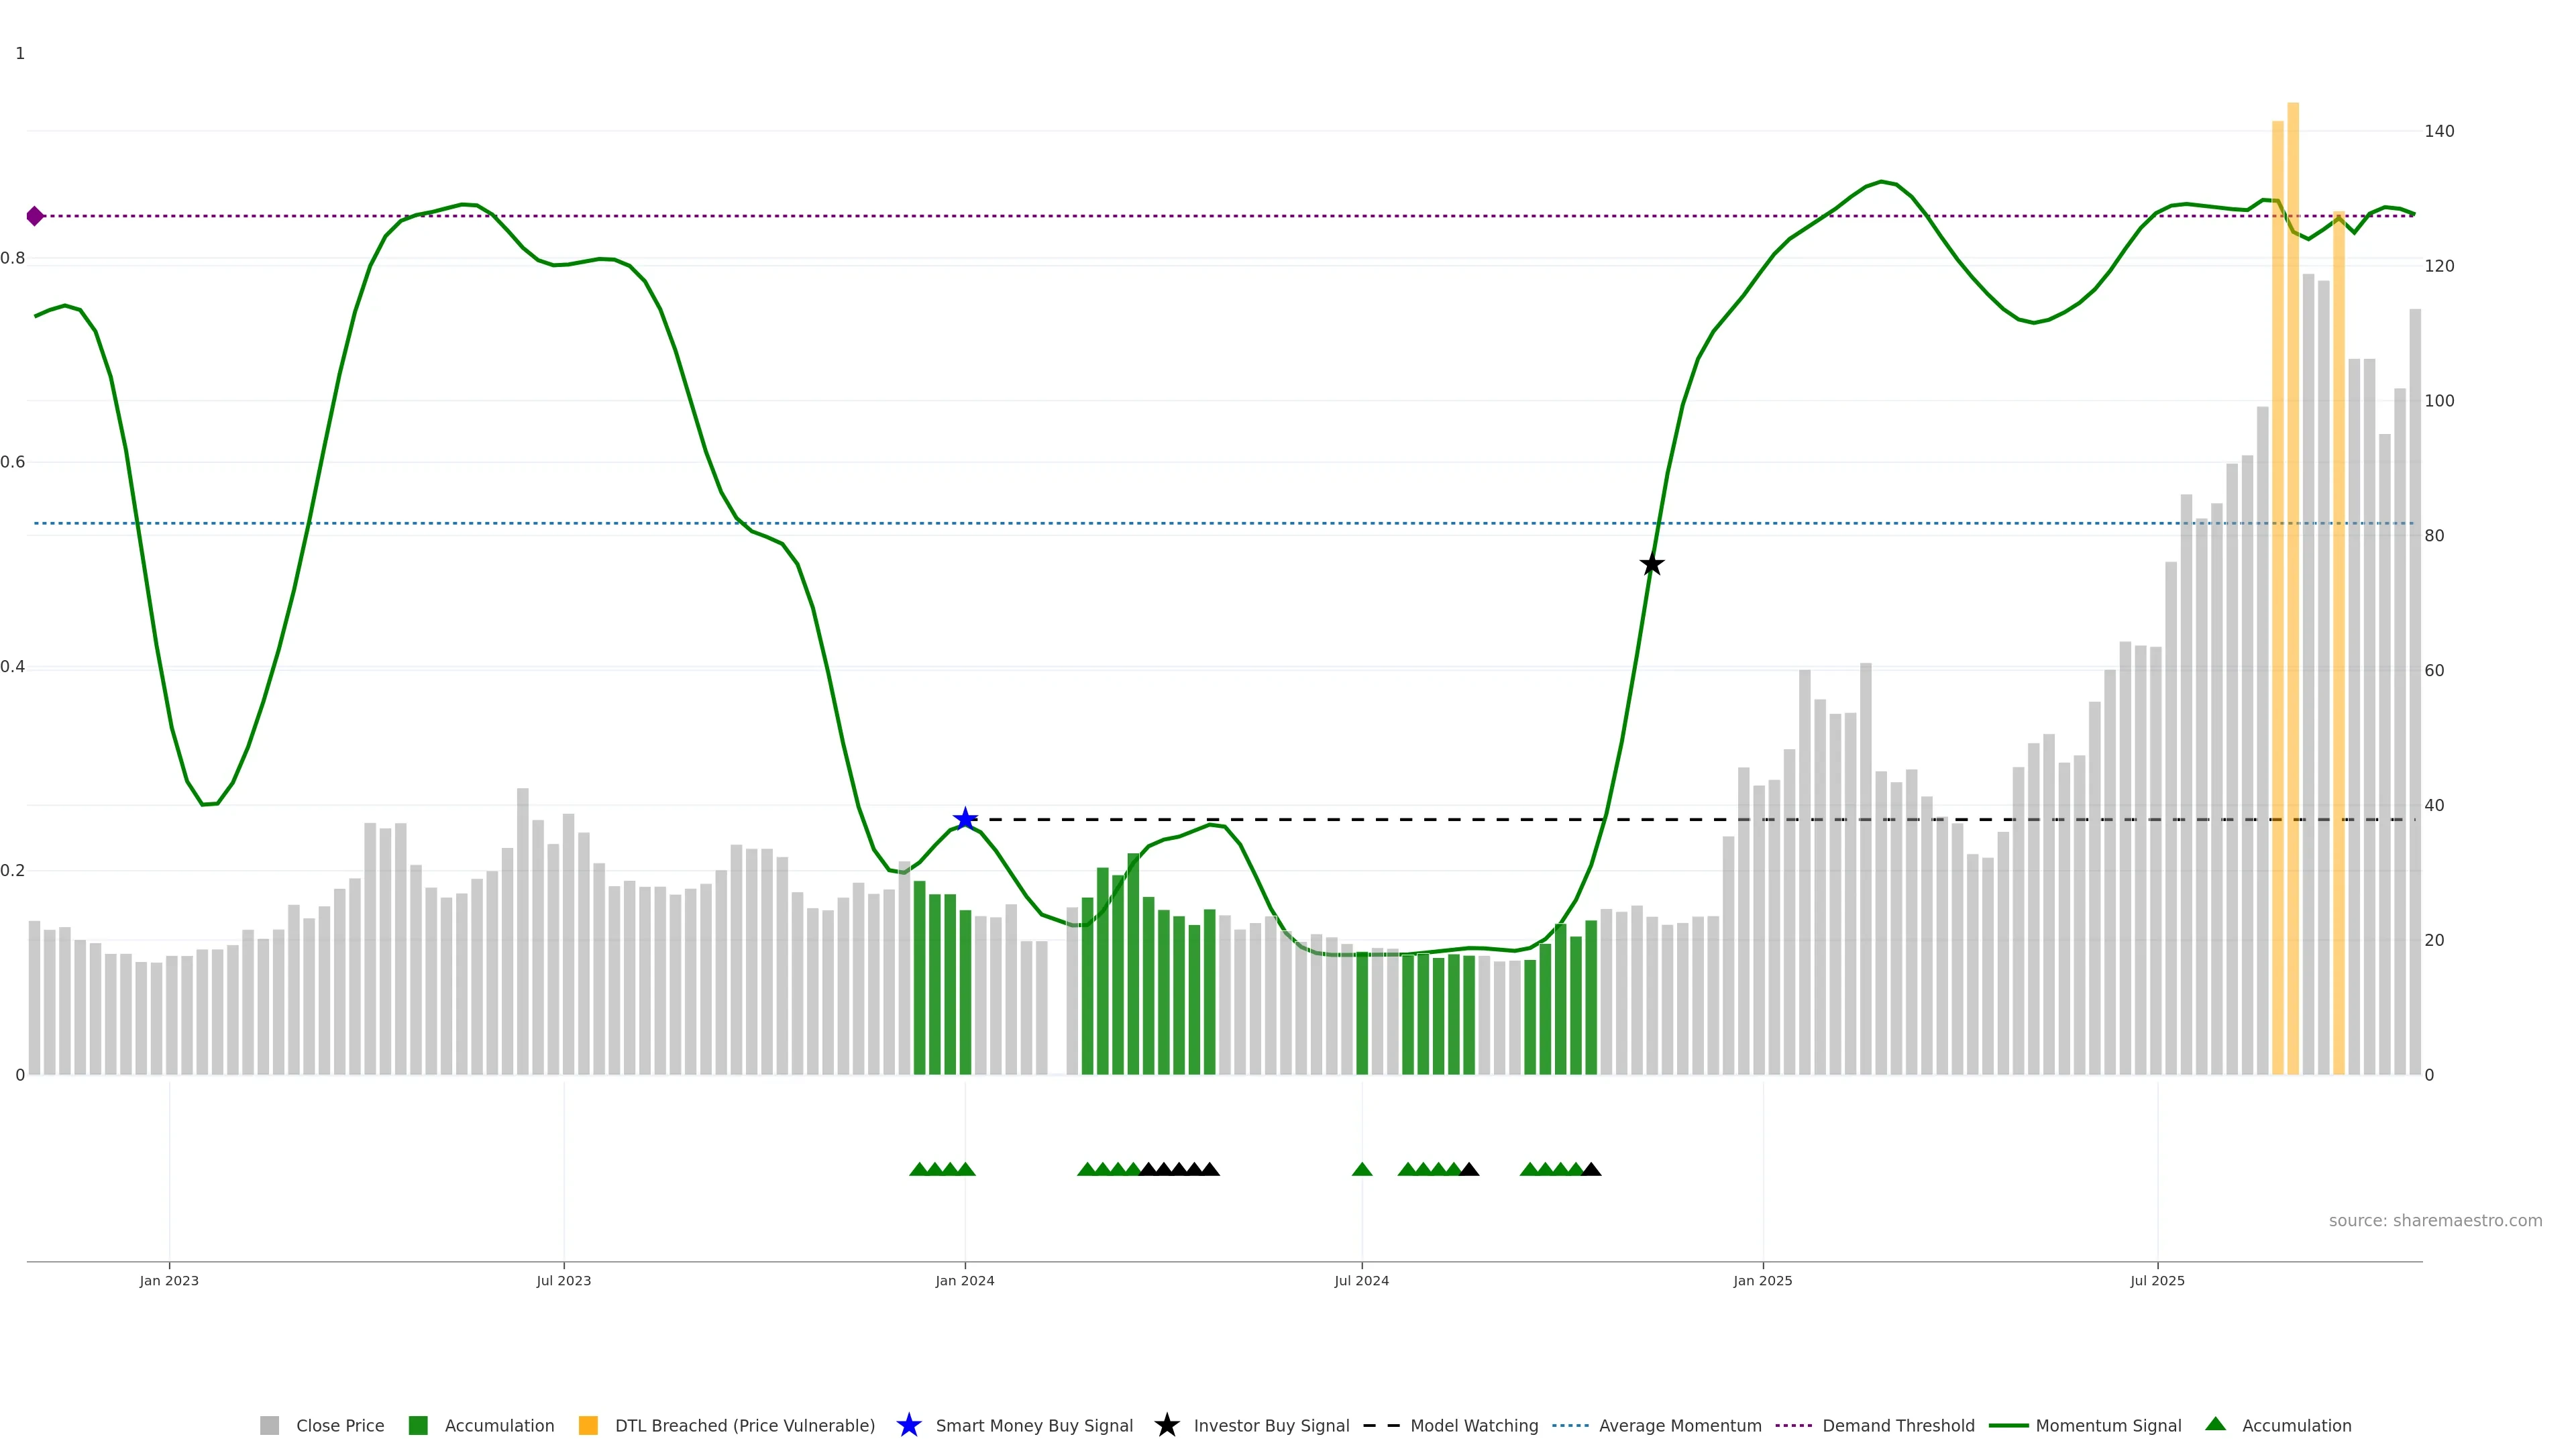Click the purple diamond Demand Threshold marker
Screen dimensions: 2576x1449
click(35, 216)
